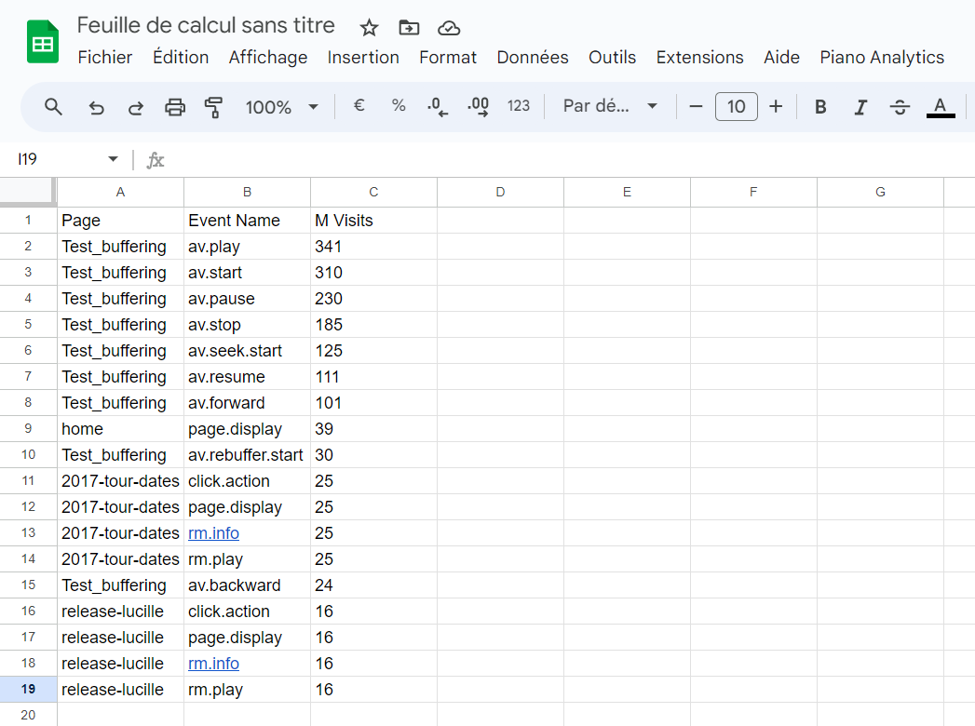Open the search menus magnifier
The width and height of the screenshot is (975, 726).
[x=54, y=107]
